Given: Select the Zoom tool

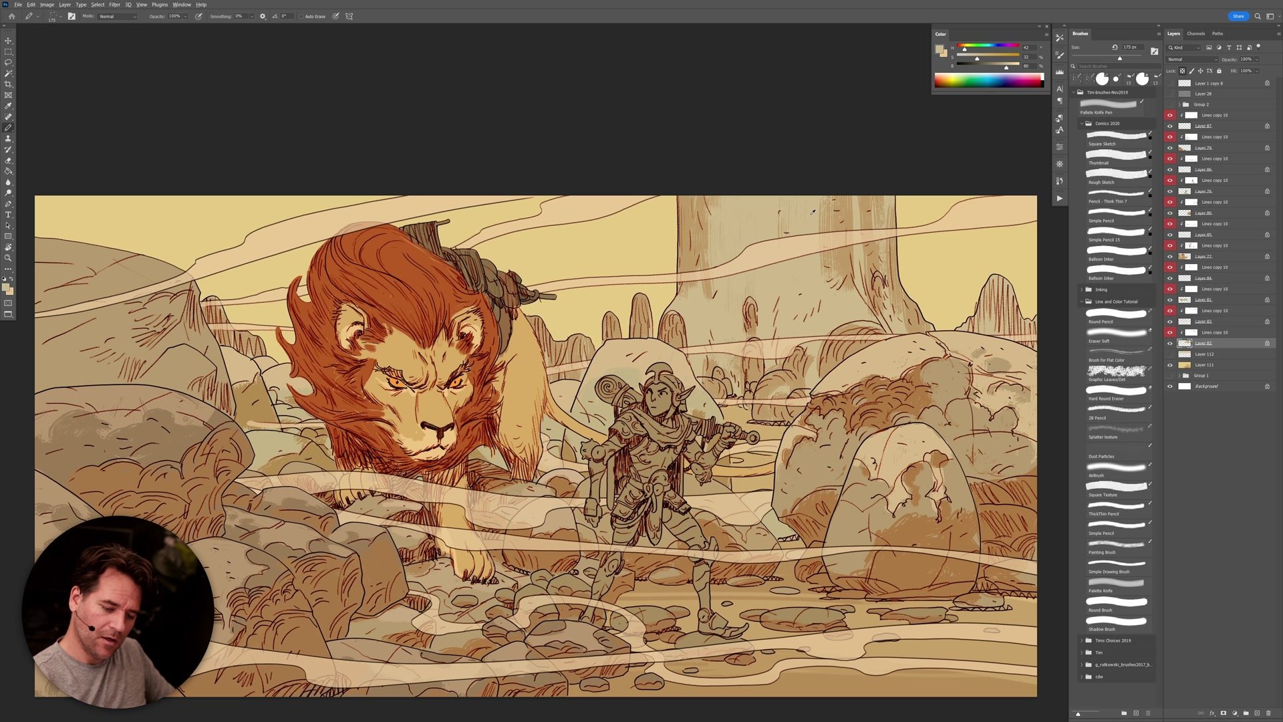Looking at the screenshot, I should (x=8, y=257).
